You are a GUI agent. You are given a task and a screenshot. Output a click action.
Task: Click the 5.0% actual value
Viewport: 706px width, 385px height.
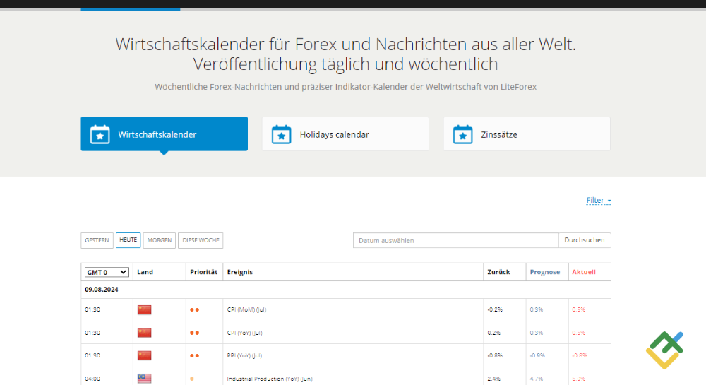click(579, 379)
